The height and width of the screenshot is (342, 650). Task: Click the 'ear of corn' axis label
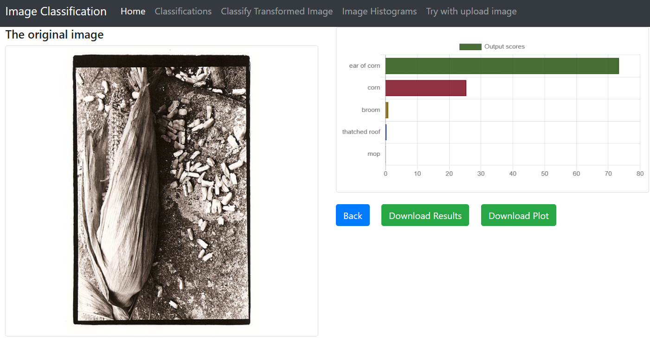coord(365,66)
